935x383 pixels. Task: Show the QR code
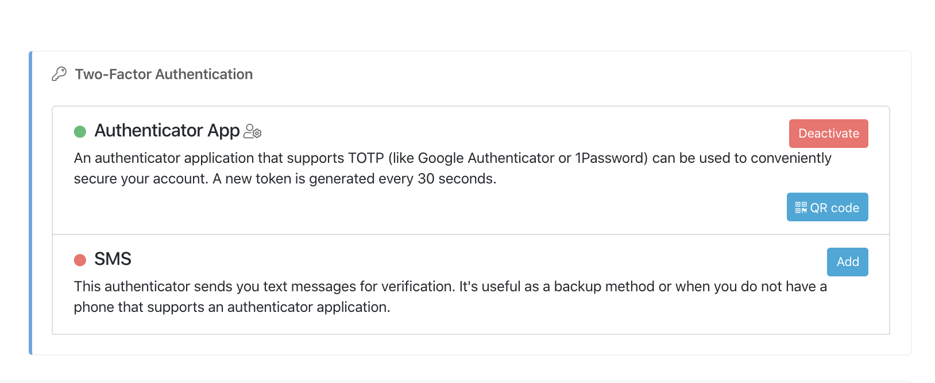[x=827, y=207]
